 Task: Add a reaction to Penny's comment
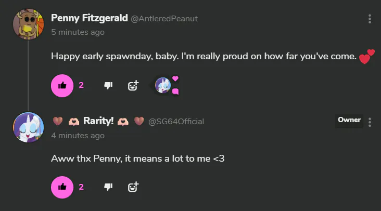click(133, 86)
